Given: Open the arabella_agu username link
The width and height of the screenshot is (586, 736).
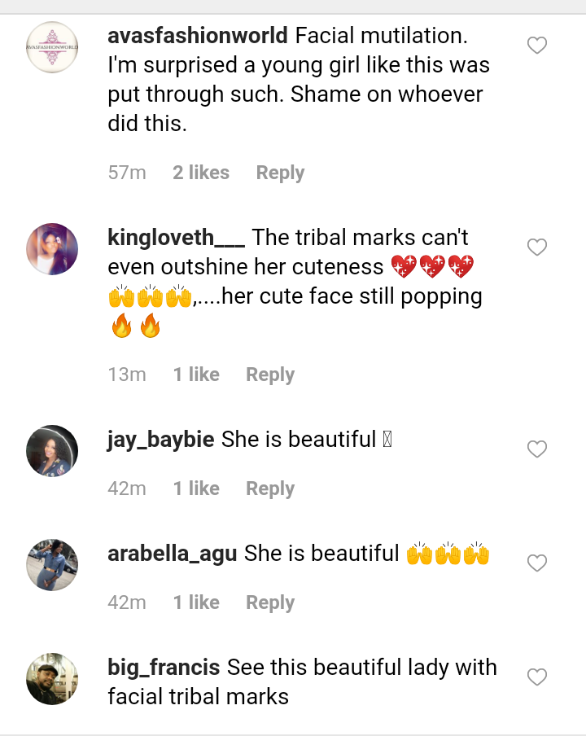Looking at the screenshot, I should (x=173, y=554).
